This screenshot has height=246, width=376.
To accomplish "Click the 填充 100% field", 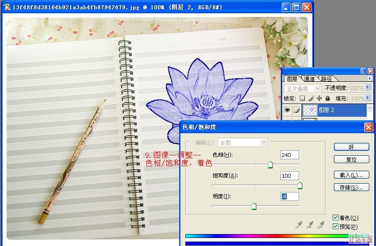I will 357,98.
